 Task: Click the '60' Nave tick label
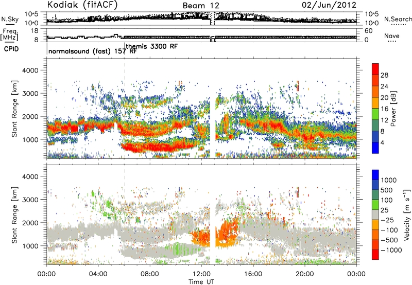(368, 31)
